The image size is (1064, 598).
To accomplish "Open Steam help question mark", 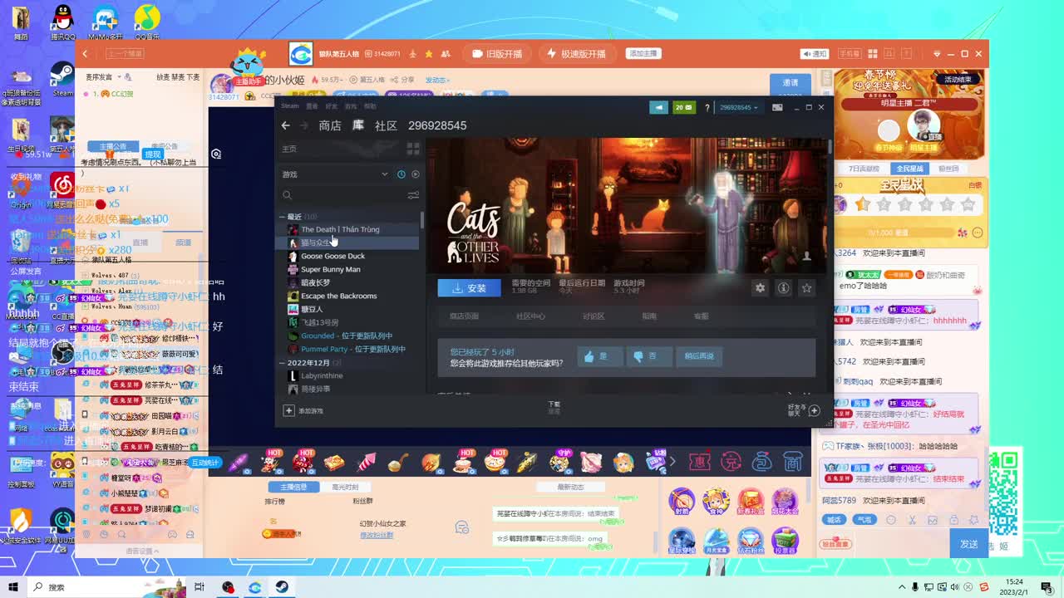I will coord(707,107).
